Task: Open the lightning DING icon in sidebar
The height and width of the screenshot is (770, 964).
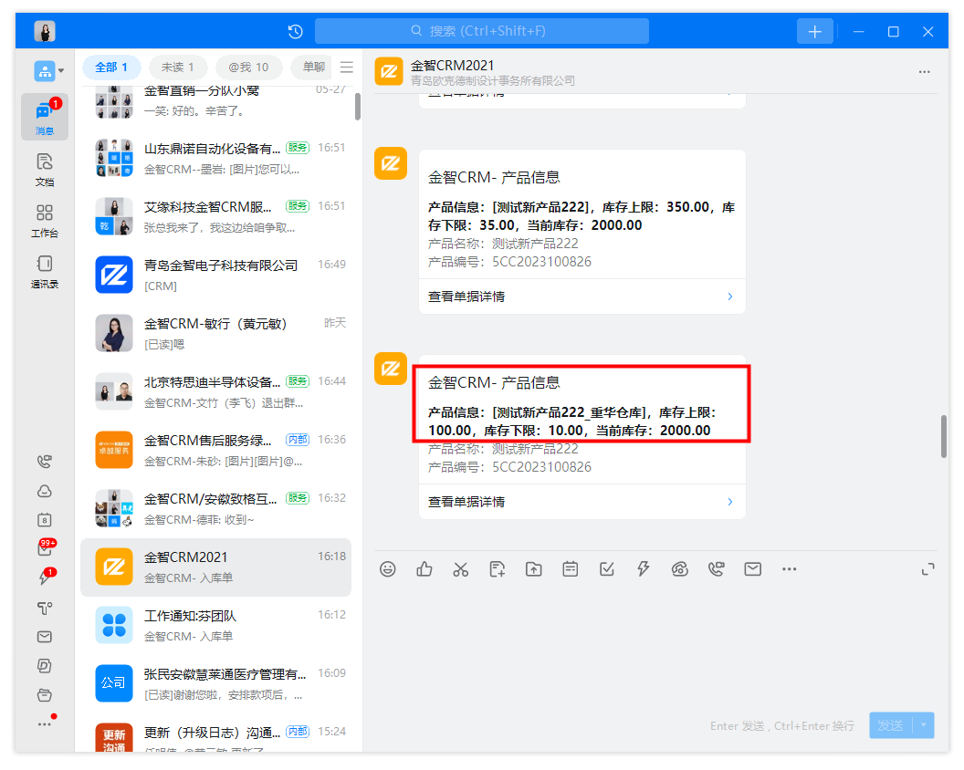Action: pos(47,576)
